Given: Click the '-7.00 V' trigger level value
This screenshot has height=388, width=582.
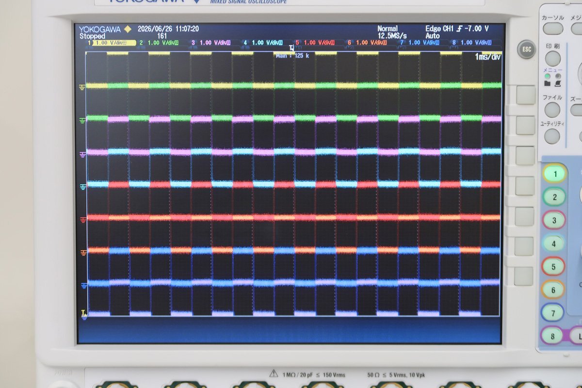Looking at the screenshot, I should 476,29.
